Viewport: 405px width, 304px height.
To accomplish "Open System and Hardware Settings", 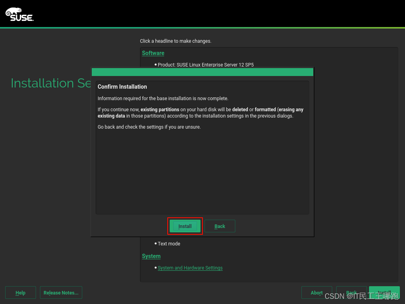I will coord(190,268).
